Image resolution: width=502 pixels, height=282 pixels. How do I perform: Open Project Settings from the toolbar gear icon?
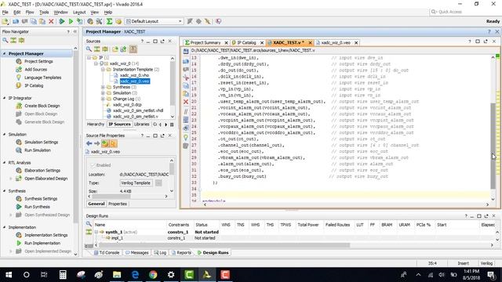tap(90, 21)
